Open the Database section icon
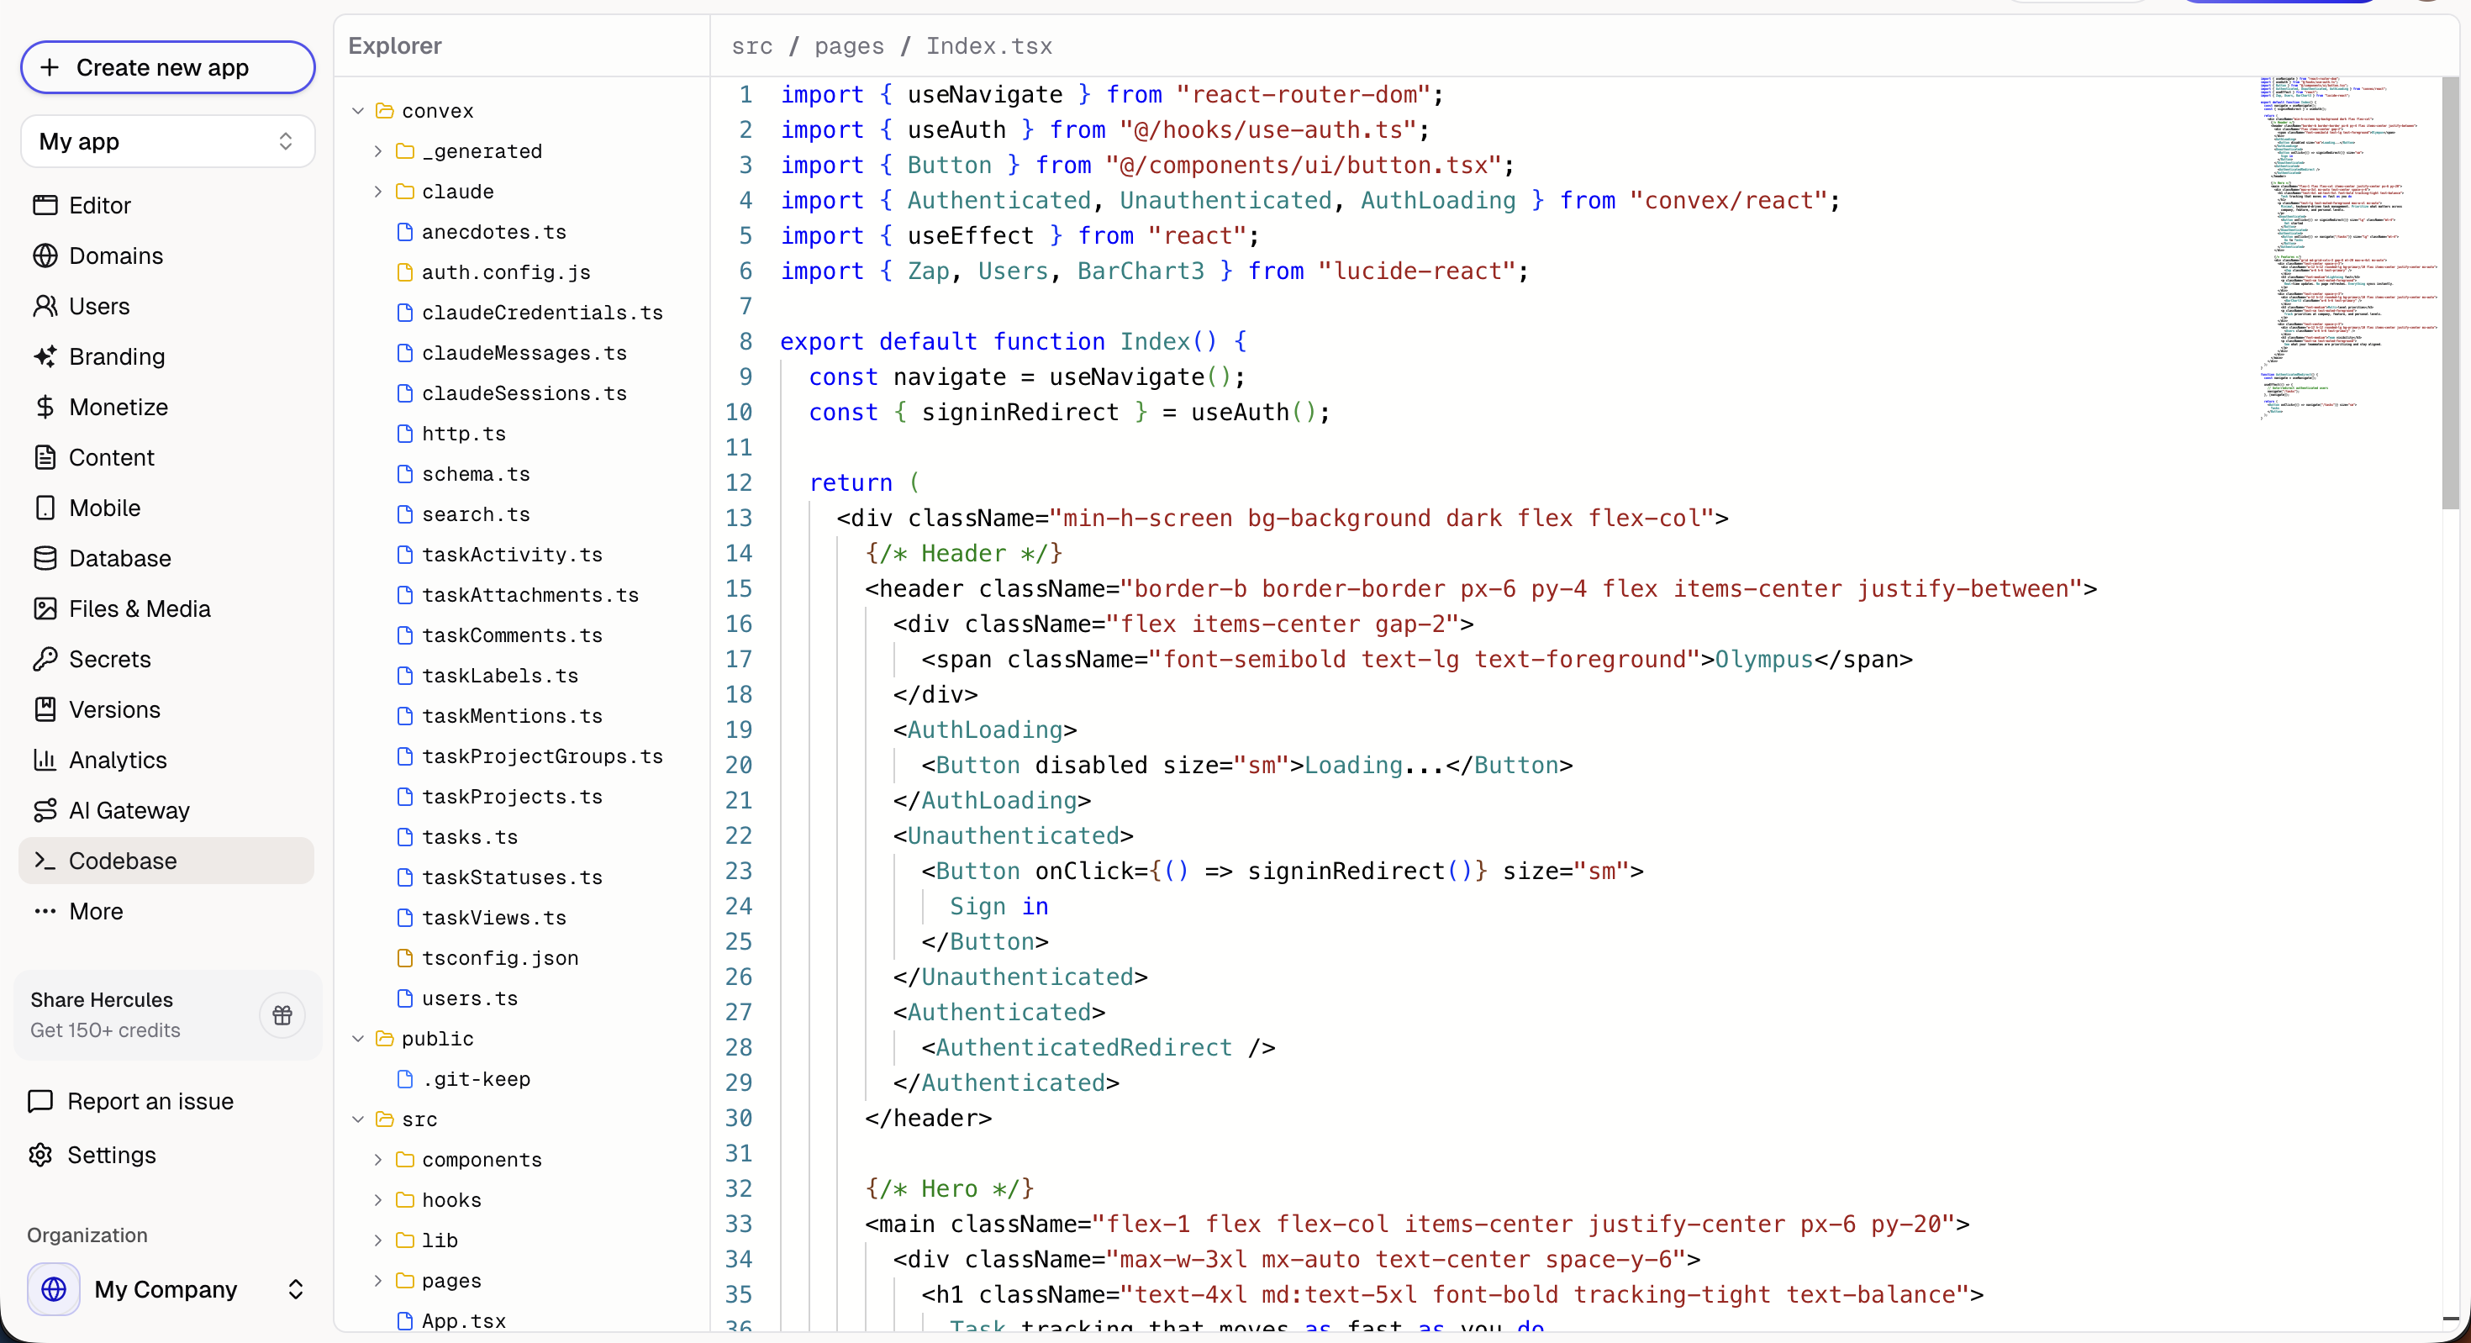Viewport: 2471px width, 1343px height. coord(46,557)
